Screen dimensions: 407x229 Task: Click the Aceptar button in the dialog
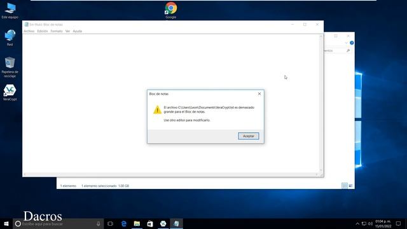[x=249, y=136]
